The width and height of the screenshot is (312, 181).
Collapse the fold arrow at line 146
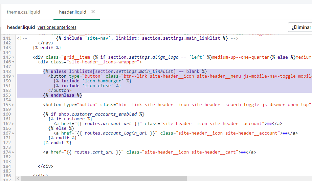(x=13, y=62)
